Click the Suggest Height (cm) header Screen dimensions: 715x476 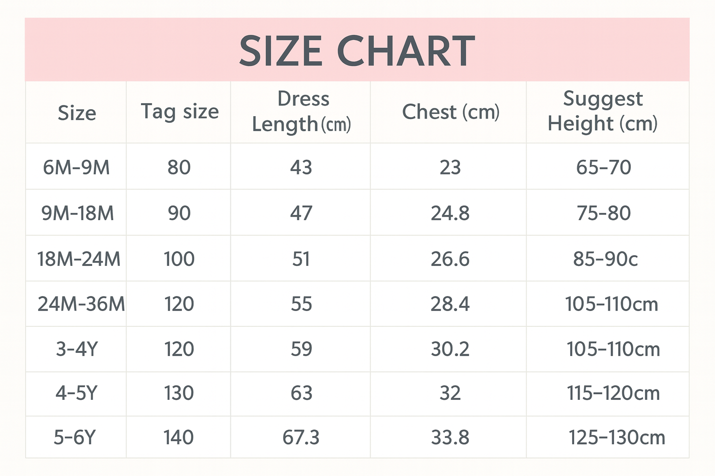point(603,112)
